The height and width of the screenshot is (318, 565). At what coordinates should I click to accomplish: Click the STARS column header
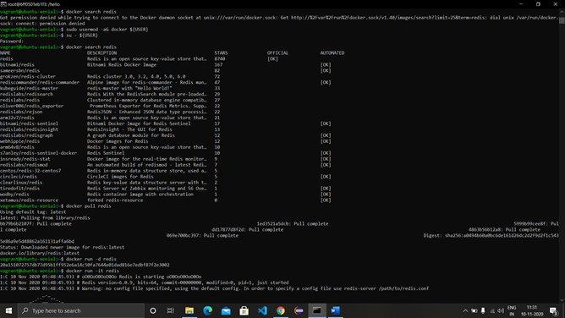point(221,53)
